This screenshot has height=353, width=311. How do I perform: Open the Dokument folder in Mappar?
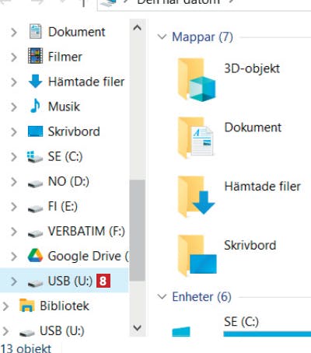tap(196, 138)
